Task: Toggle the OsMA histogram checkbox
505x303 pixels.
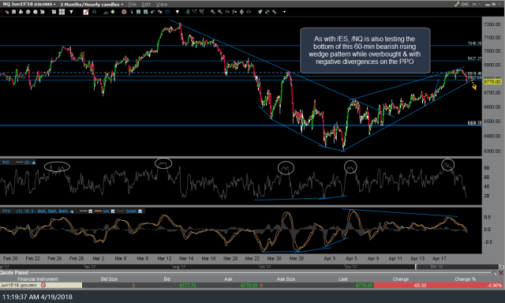Action: coord(140,211)
